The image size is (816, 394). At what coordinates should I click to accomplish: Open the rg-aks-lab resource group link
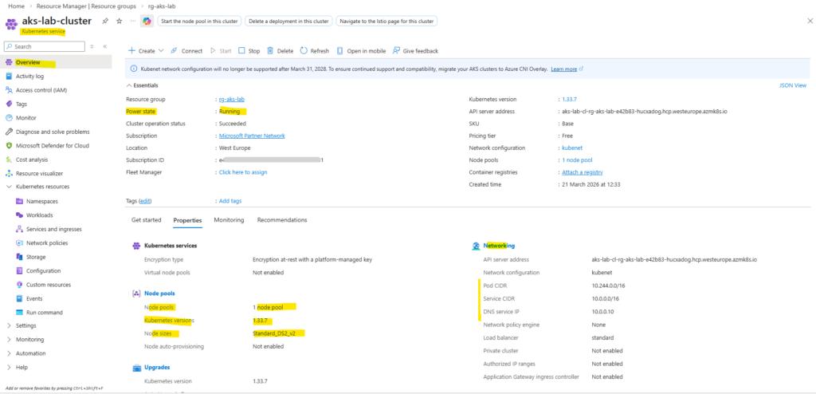click(232, 99)
